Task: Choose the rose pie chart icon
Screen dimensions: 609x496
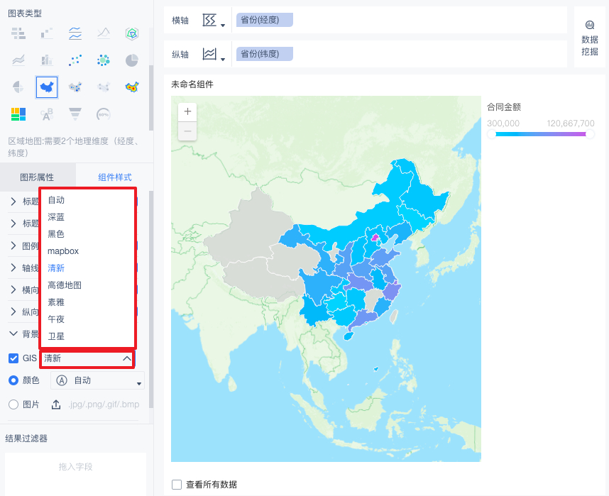Action: (18, 87)
